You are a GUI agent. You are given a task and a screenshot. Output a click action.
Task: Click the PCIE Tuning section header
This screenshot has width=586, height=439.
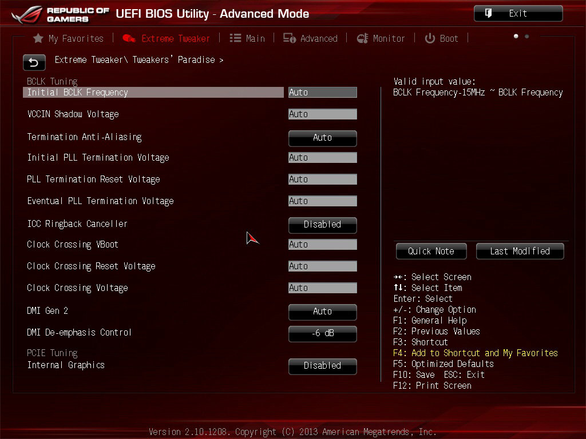(x=52, y=353)
